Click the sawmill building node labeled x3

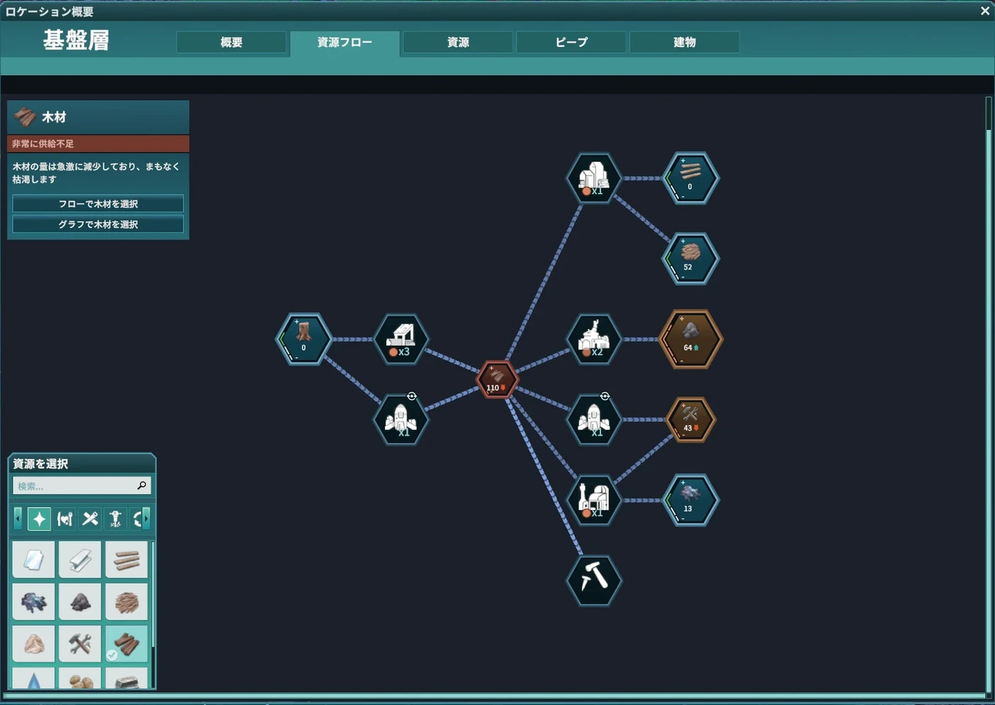click(x=401, y=340)
